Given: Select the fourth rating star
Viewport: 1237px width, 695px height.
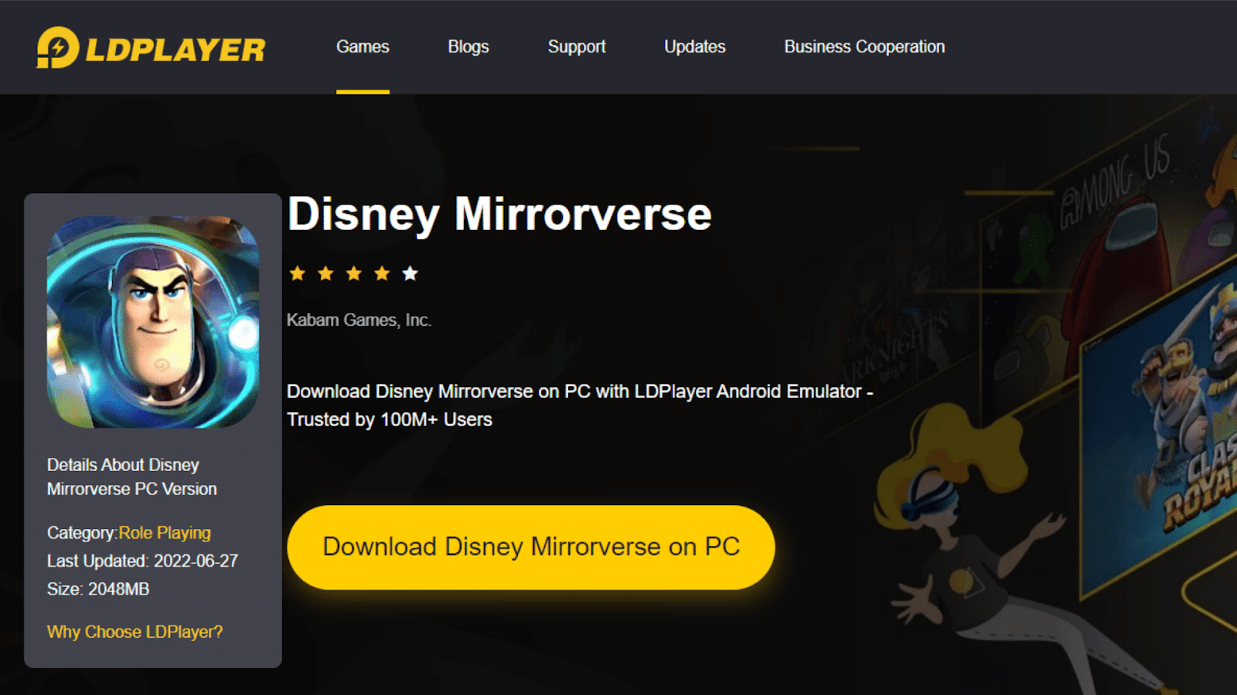Looking at the screenshot, I should [382, 273].
